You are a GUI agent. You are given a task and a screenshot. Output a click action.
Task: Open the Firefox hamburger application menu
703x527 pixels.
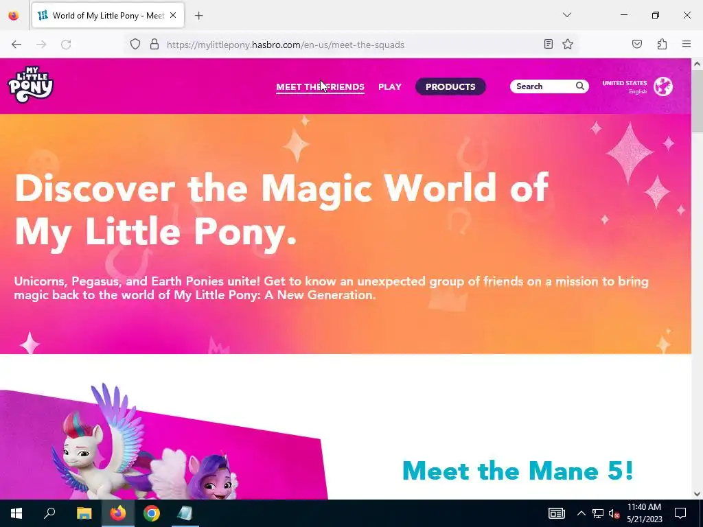click(687, 44)
